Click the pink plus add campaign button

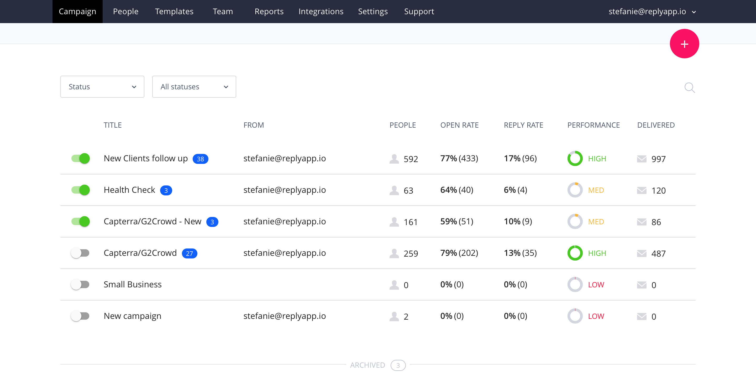pyautogui.click(x=684, y=44)
